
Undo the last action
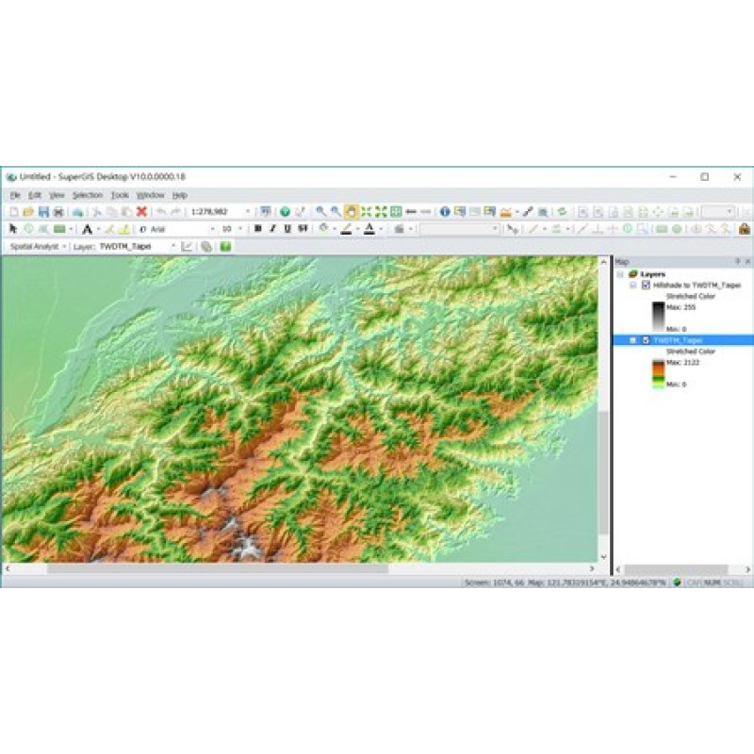[x=161, y=212]
